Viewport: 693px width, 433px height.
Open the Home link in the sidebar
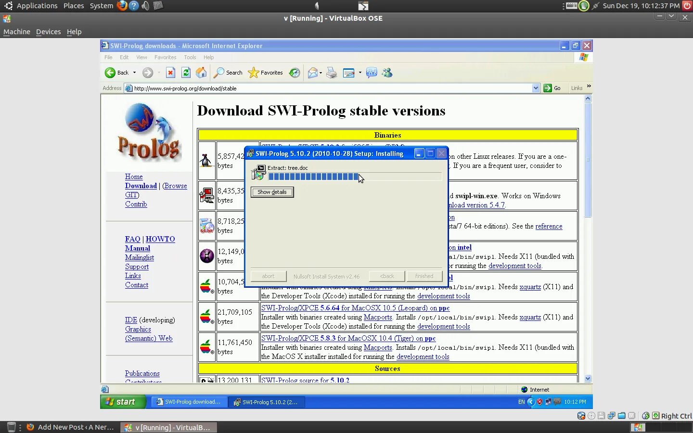pyautogui.click(x=134, y=177)
